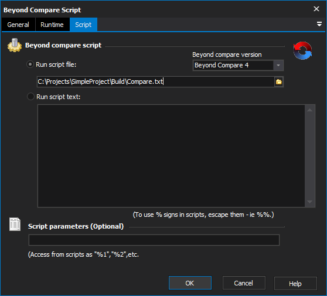Screen dimensions: 327x296
Task: Click the Cancel button
Action: click(x=244, y=283)
